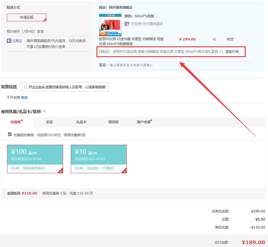Click 不支持7天无理由退货 text

[x=147, y=24]
